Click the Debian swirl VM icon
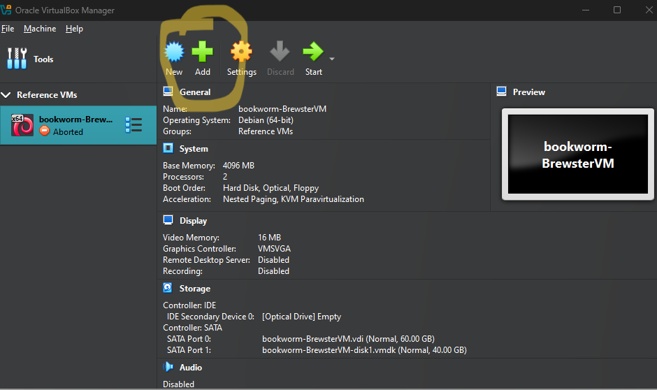This screenshot has height=390, width=657. point(22,125)
